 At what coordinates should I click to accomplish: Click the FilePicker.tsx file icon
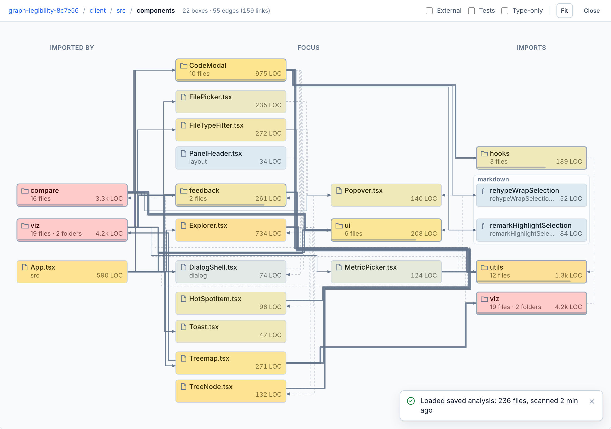(183, 97)
